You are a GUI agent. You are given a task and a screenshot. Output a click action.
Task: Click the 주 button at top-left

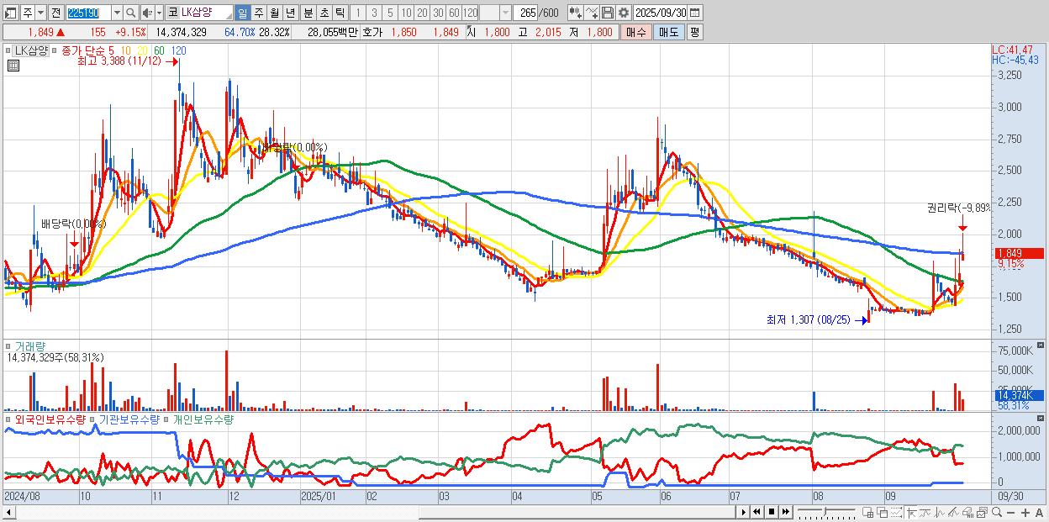[x=28, y=13]
